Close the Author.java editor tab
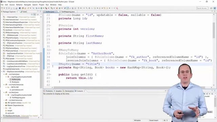217x122 pixels. tap(56, 12)
